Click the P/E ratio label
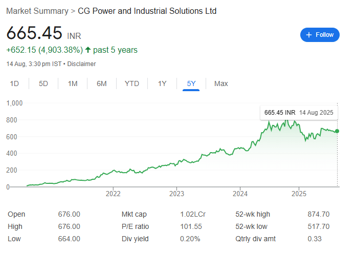The image size is (355, 253). 135,226
